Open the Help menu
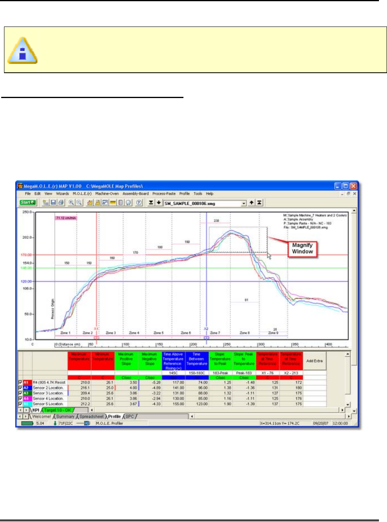This screenshot has height=522, width=387. [210, 194]
